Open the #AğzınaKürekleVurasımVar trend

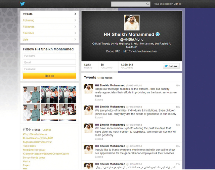[37, 142]
